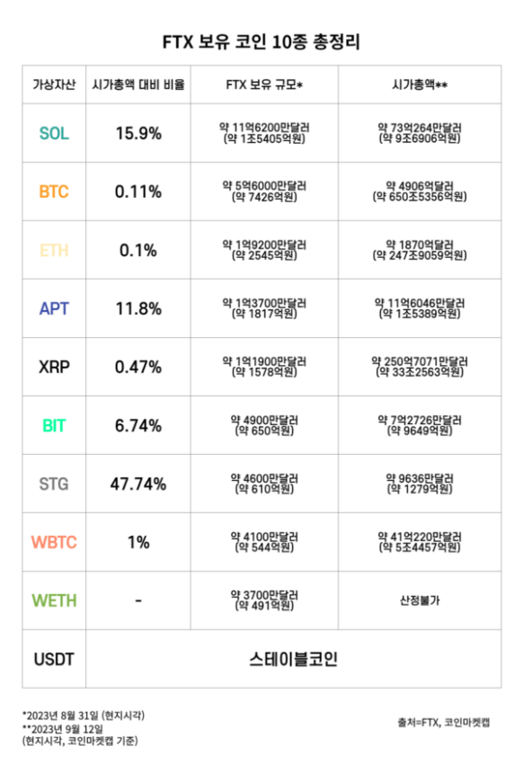The image size is (523, 764).
Task: Click the title FTX 보유 코인 10종 총정리
Action: [261, 42]
